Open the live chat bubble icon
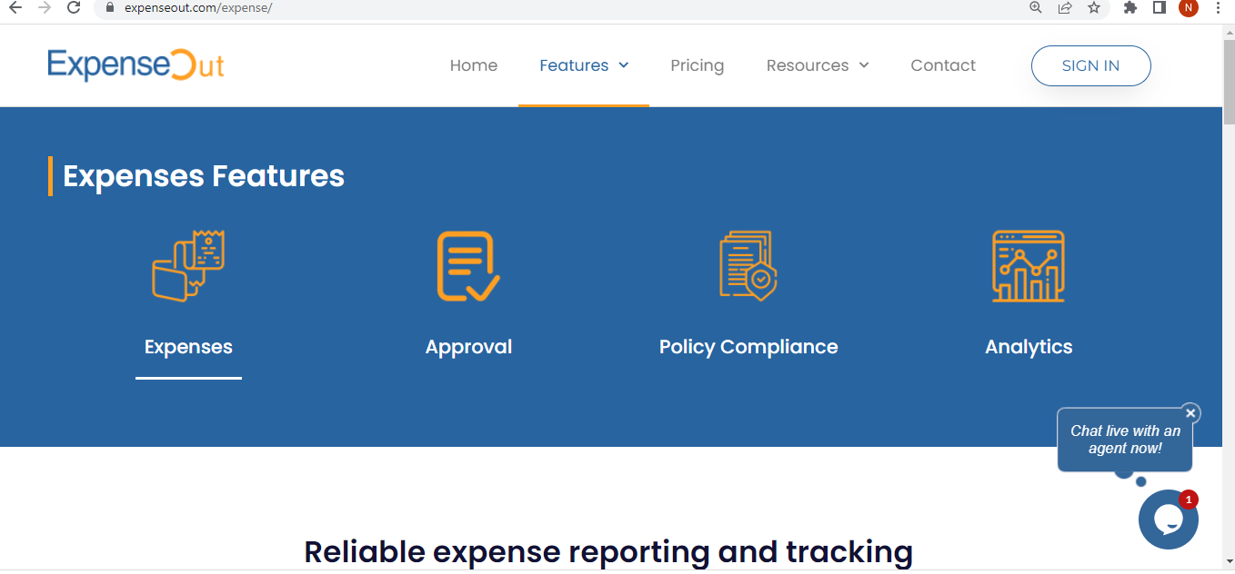The width and height of the screenshot is (1235, 574). pos(1169,519)
